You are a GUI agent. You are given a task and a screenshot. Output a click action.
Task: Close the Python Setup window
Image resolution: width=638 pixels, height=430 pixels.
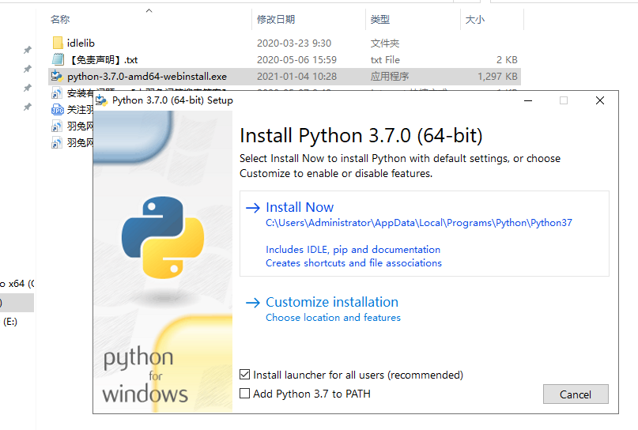click(x=600, y=100)
